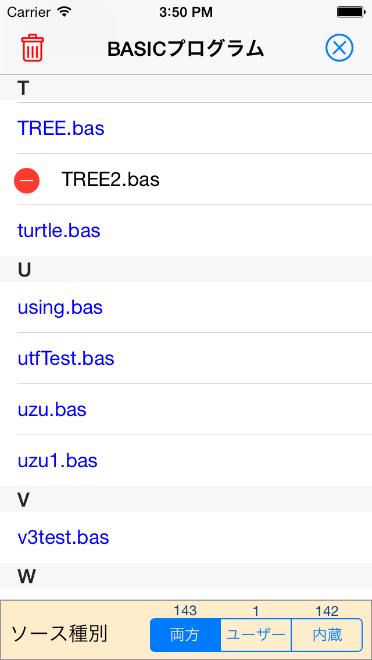372x660 pixels.
Task: Open using.bas program
Action: (186, 307)
